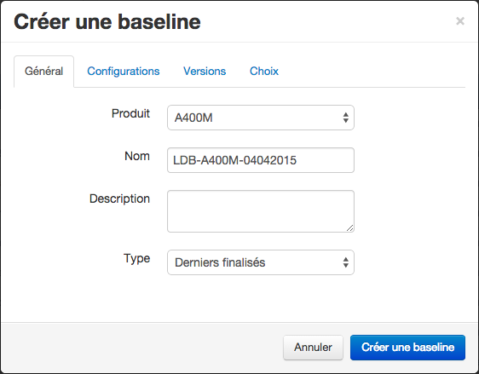Click the Produit field label
Image resolution: width=479 pixels, height=374 pixels.
pos(130,113)
